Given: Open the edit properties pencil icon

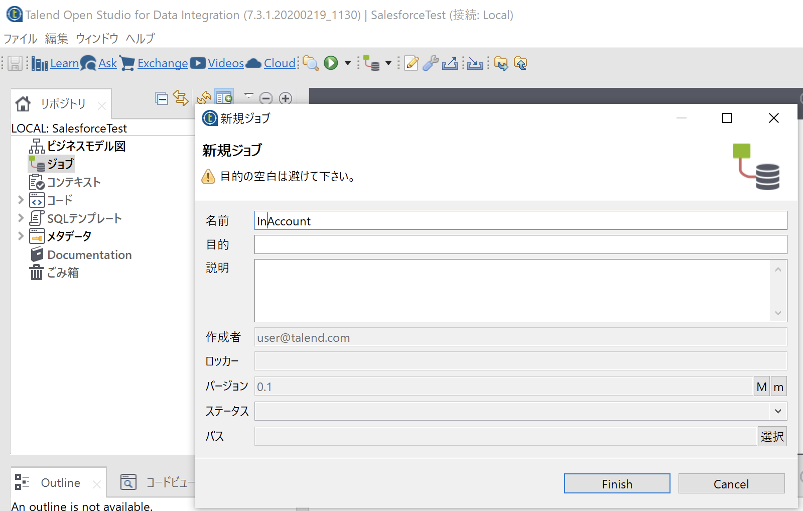Looking at the screenshot, I should pos(411,63).
